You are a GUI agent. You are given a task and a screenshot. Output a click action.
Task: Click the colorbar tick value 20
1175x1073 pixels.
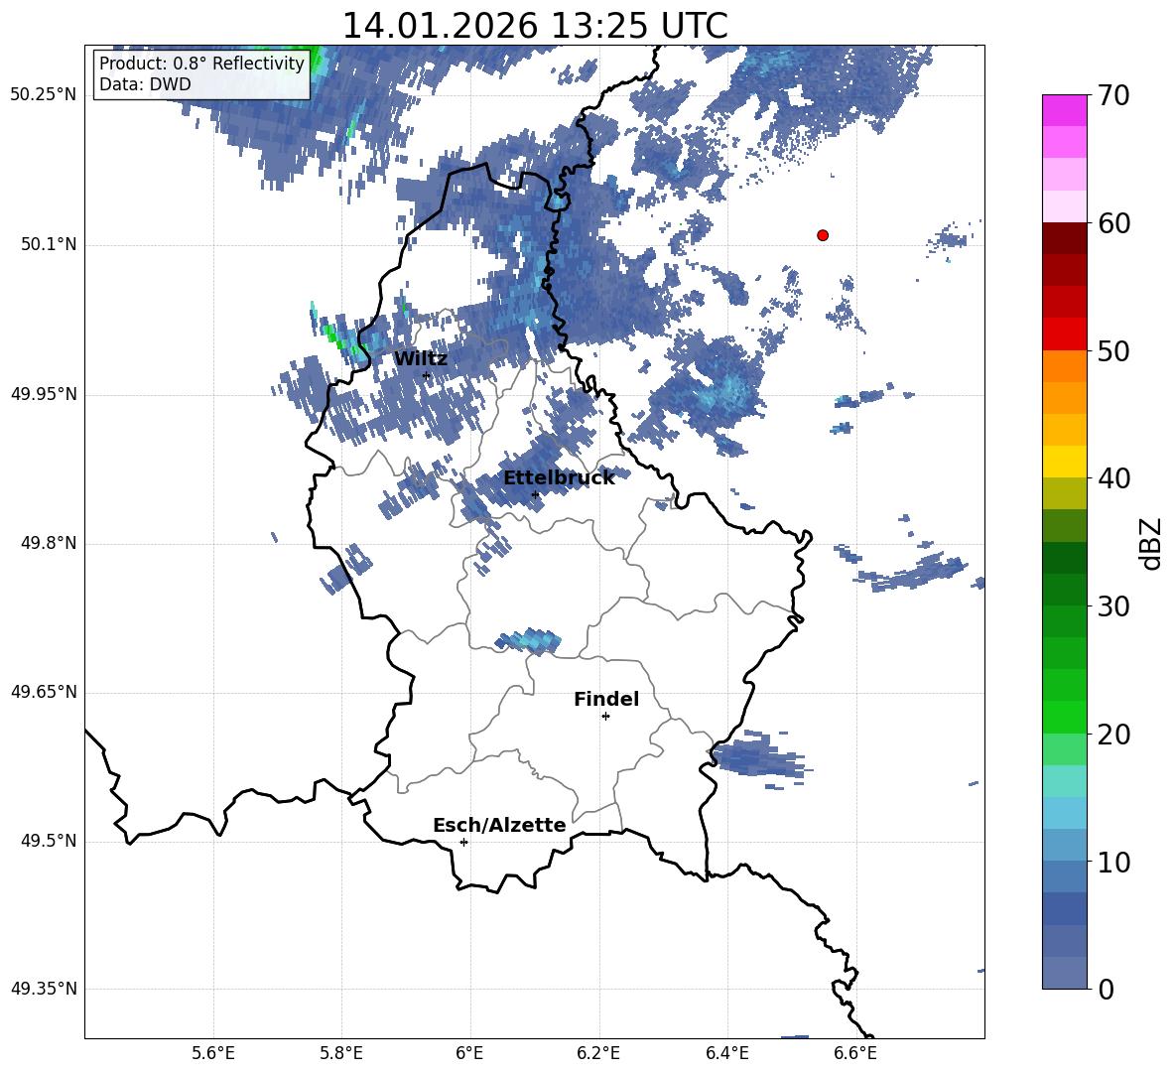[x=1113, y=735]
